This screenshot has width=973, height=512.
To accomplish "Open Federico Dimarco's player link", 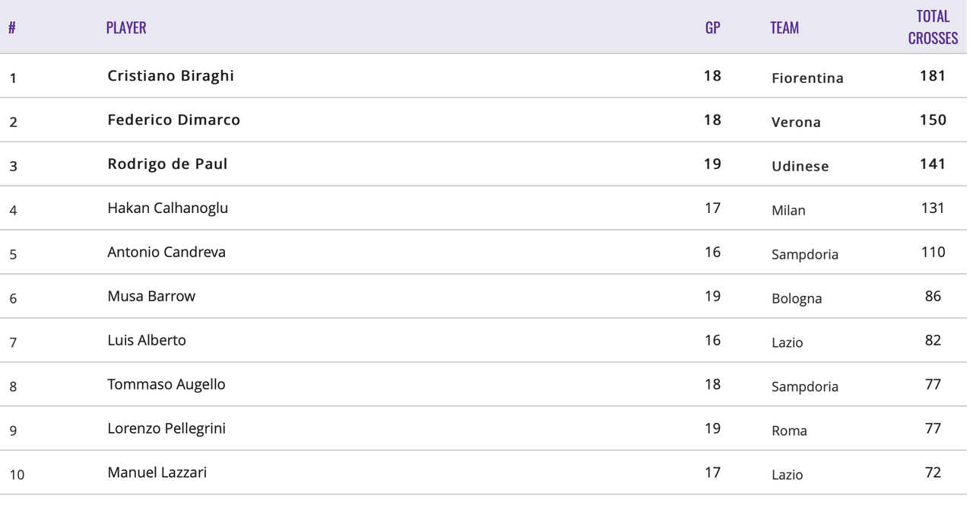I will tap(174, 119).
